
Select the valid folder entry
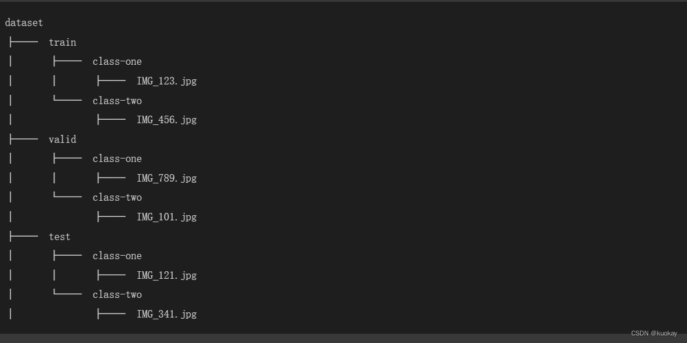pyautogui.click(x=62, y=139)
